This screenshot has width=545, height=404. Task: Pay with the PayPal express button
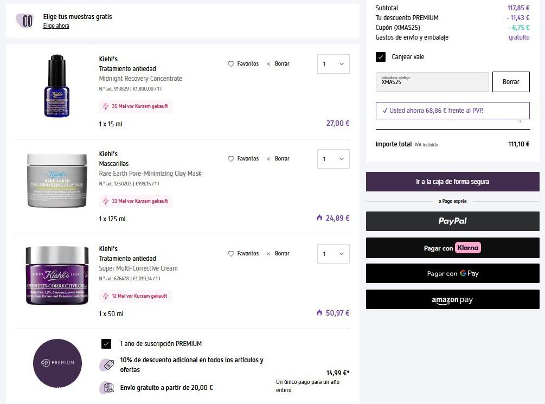(x=452, y=221)
